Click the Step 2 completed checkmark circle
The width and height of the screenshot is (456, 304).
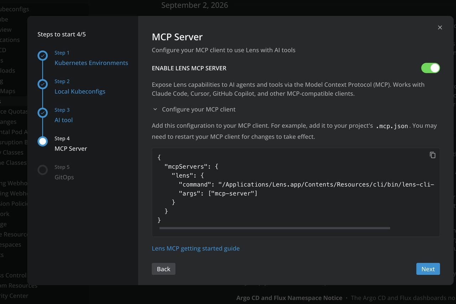pos(43,84)
